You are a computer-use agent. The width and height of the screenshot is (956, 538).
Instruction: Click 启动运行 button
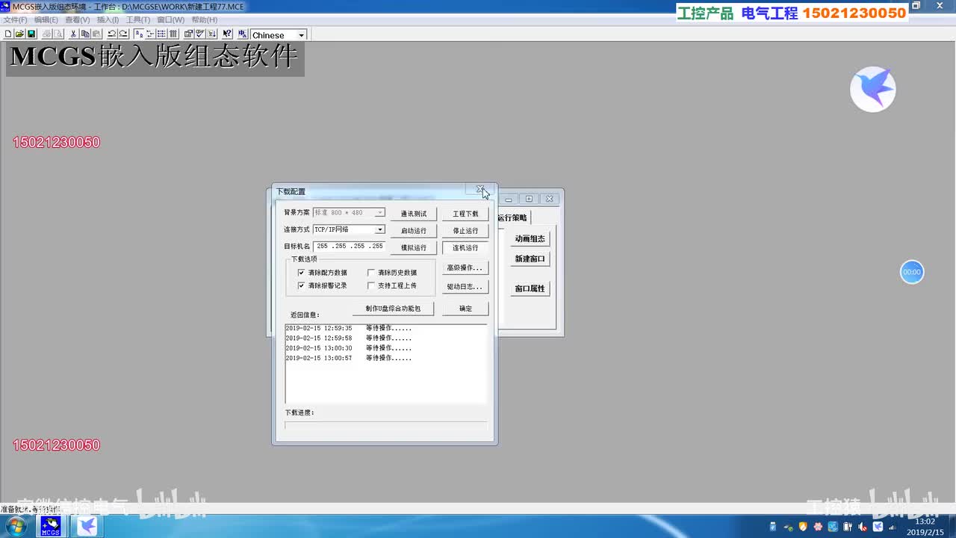413,231
